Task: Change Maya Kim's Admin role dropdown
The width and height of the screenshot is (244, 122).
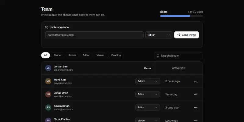Action: pos(148,81)
